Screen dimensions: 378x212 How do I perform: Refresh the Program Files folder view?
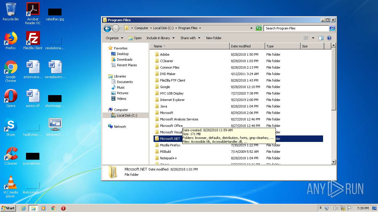(x=259, y=28)
